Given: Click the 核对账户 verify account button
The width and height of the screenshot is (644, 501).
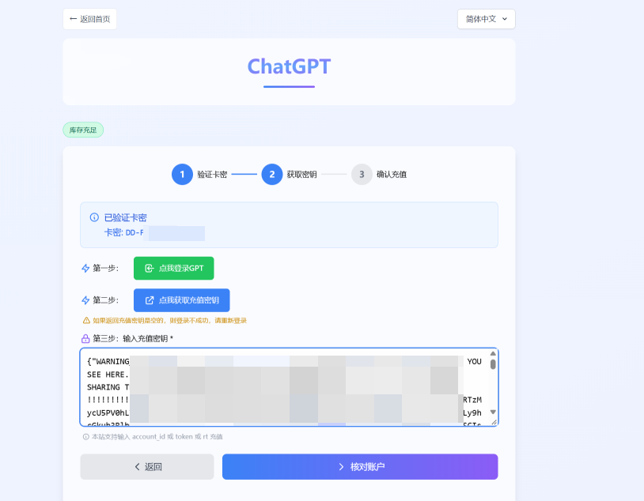Looking at the screenshot, I should (360, 466).
